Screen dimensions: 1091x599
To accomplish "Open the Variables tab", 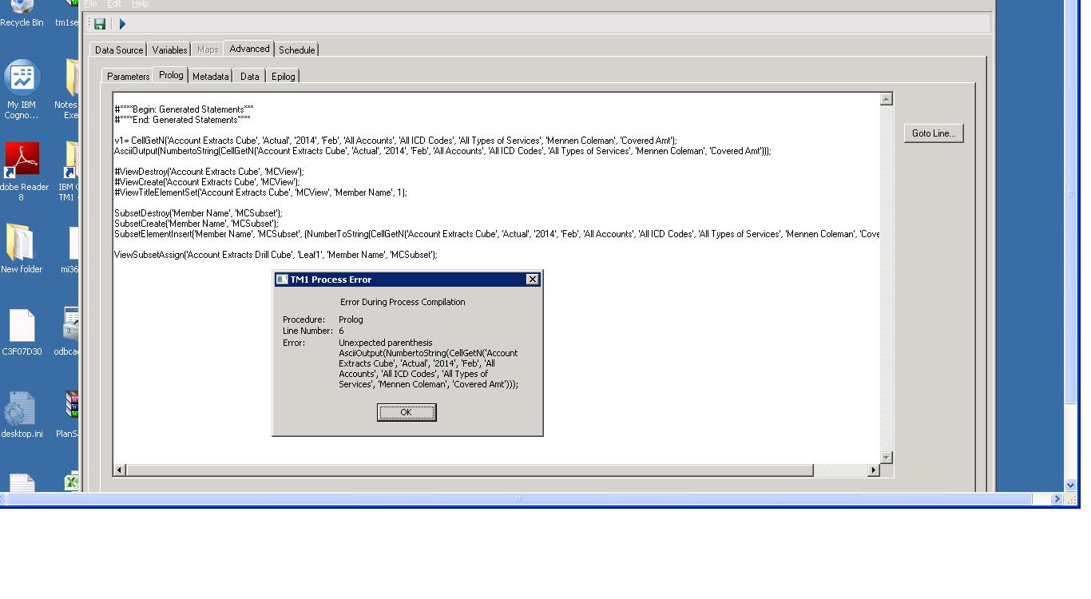I will coord(169,50).
